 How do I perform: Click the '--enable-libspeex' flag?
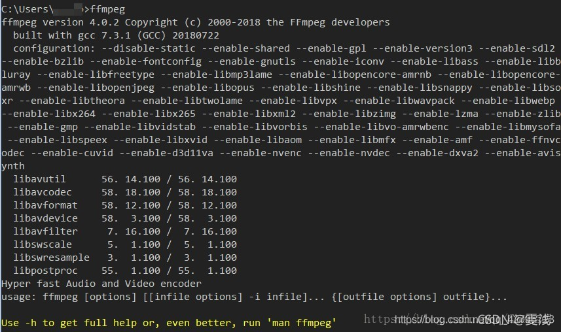(x=57, y=140)
